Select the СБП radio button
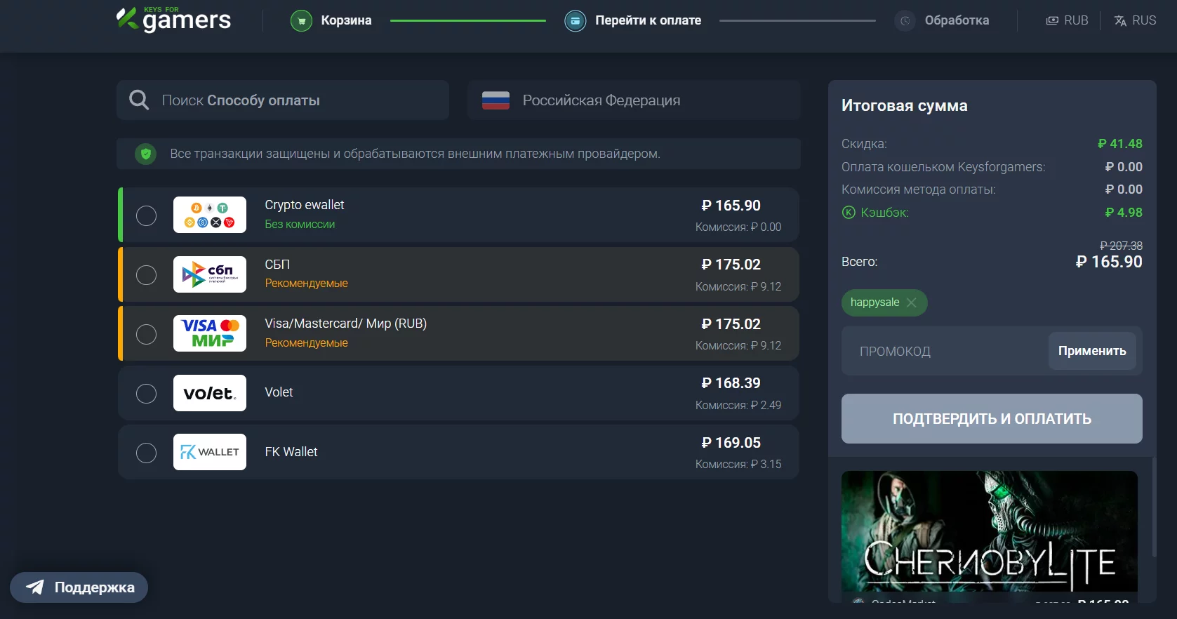 [x=146, y=274]
